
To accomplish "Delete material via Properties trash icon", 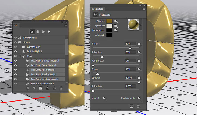I will (x=138, y=106).
